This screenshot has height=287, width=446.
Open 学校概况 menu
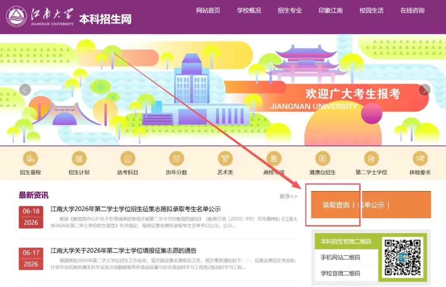click(x=249, y=10)
